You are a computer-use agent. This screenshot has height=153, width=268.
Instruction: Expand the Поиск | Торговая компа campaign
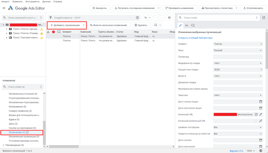click(x=7, y=38)
